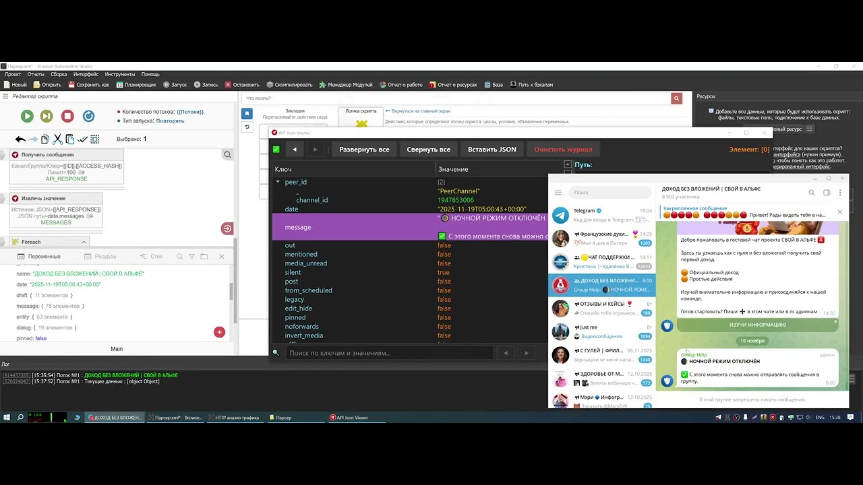The image size is (863, 485).
Task: Click Telegram hamburger menu icon
Action: pyautogui.click(x=558, y=193)
